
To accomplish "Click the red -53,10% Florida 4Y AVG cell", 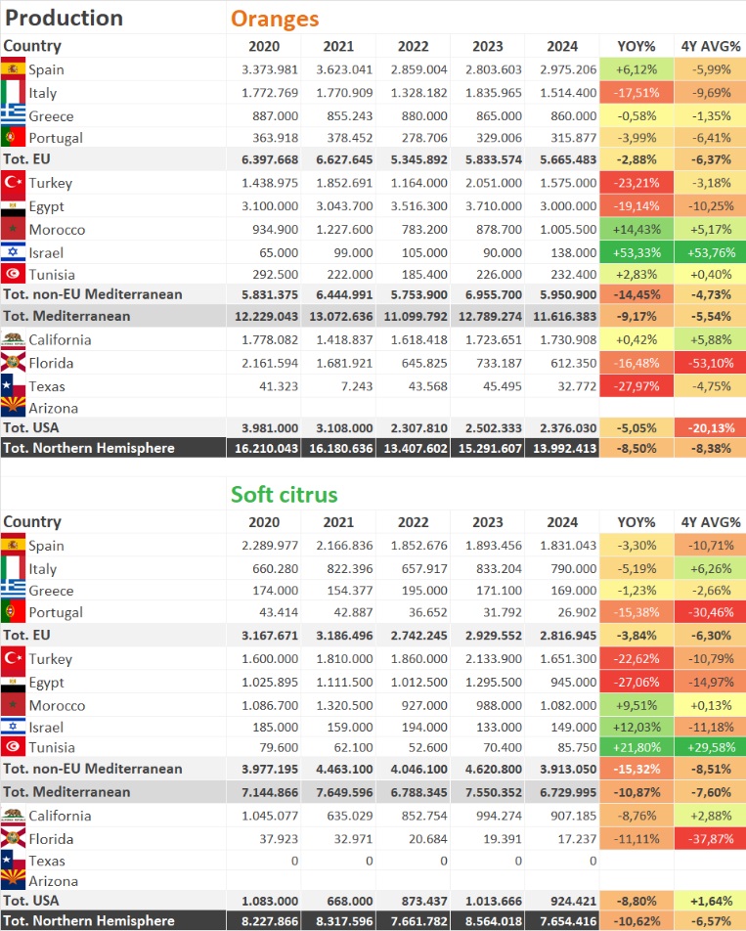I will 709,363.
